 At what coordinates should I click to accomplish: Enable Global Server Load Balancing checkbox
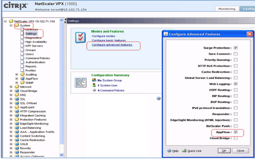click(236, 78)
